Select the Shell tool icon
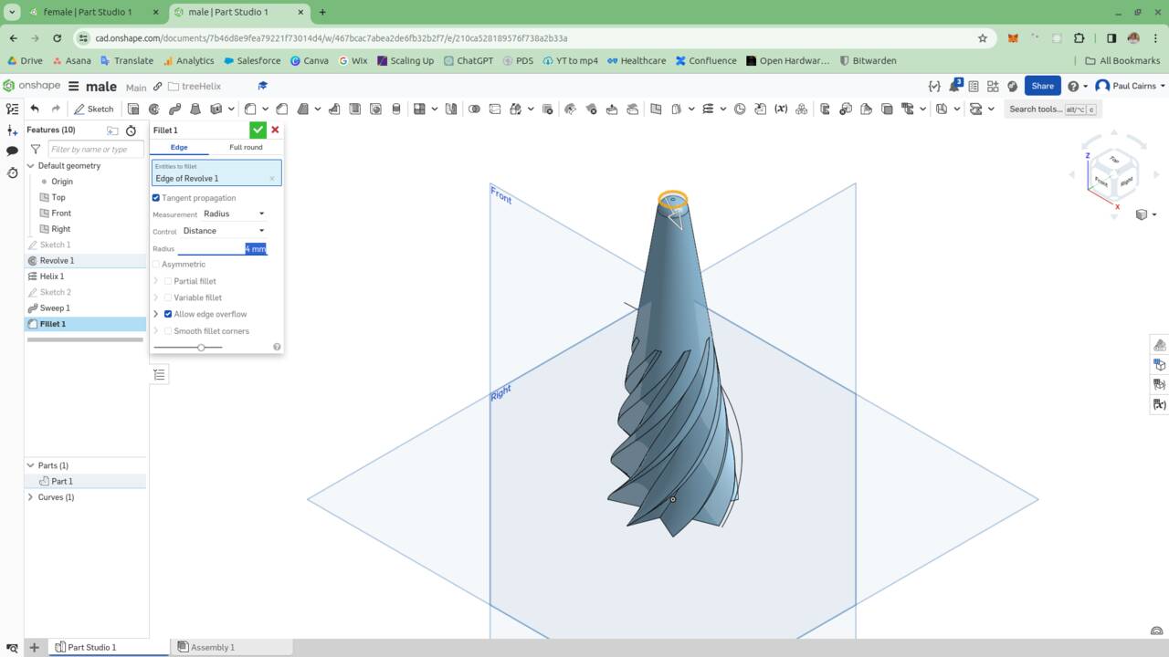 coord(355,109)
